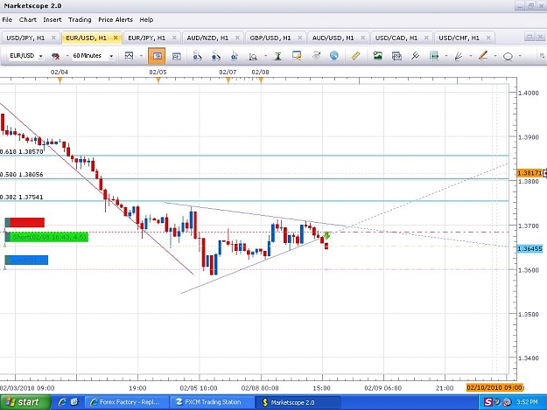This screenshot has width=547, height=410.
Task: Expand the ellipse shape dropdown arrow
Action: tap(520, 56)
